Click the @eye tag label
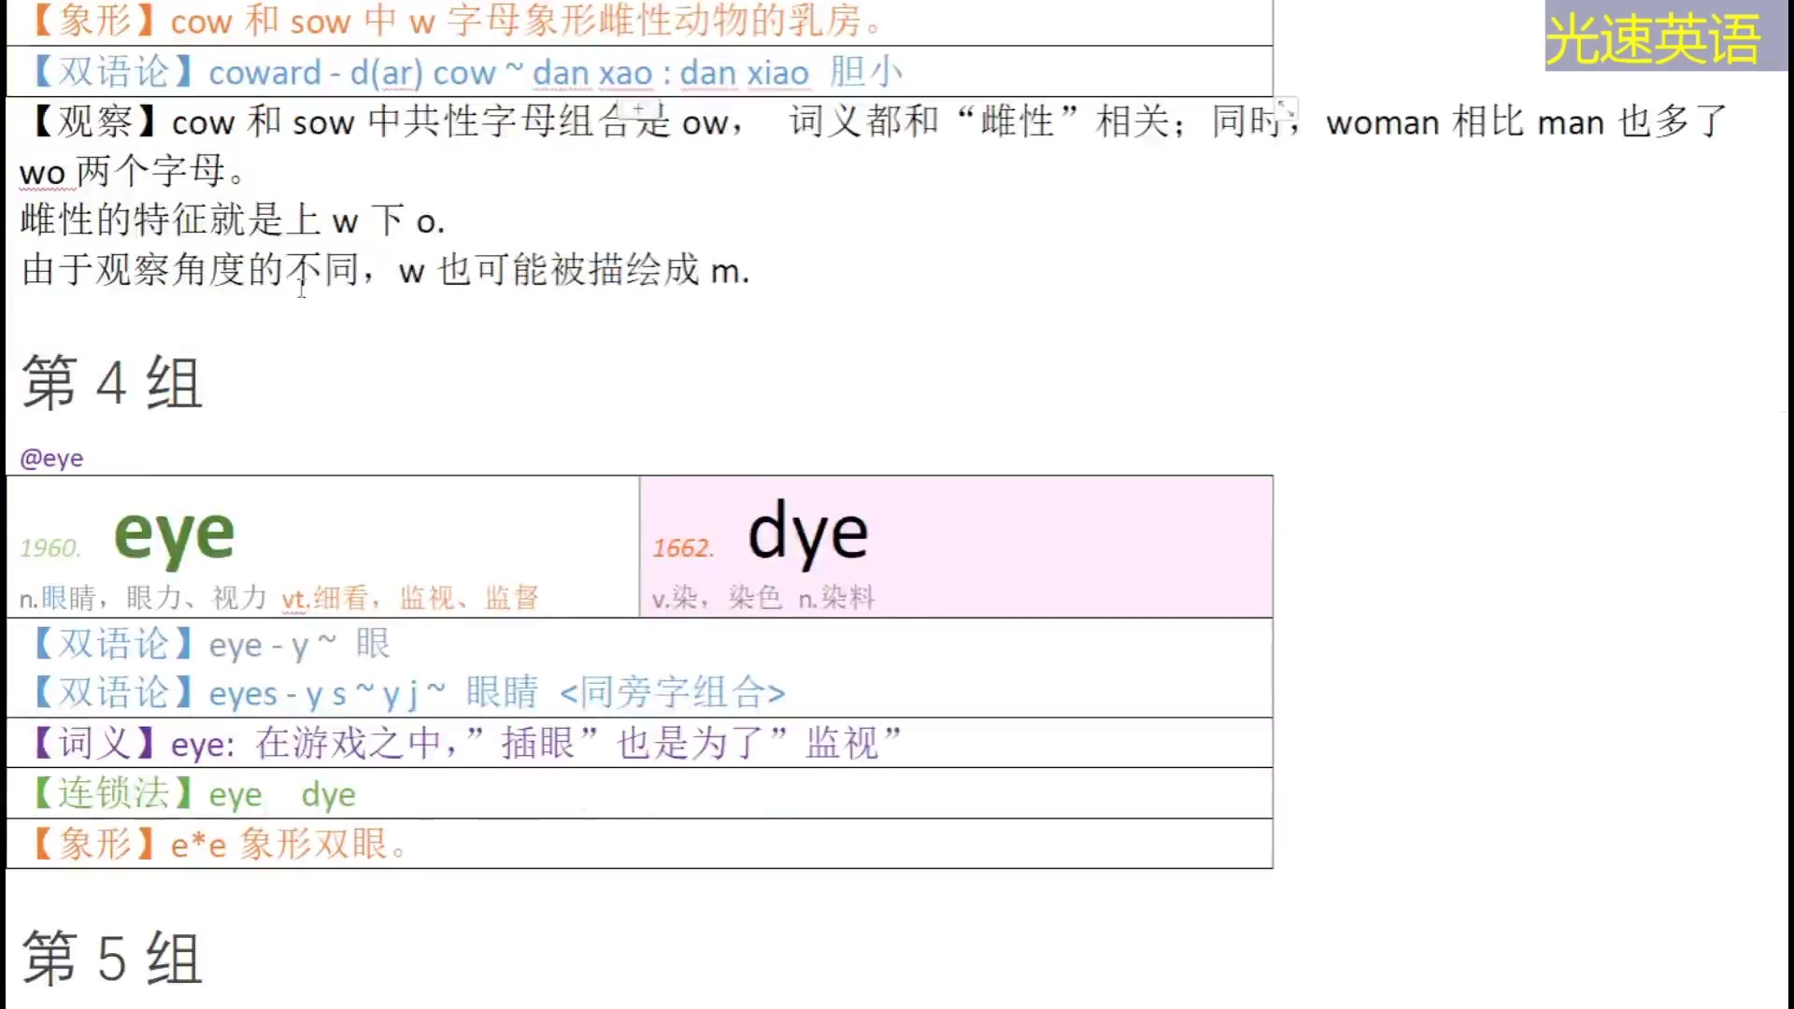1794x1009 pixels. 51,459
